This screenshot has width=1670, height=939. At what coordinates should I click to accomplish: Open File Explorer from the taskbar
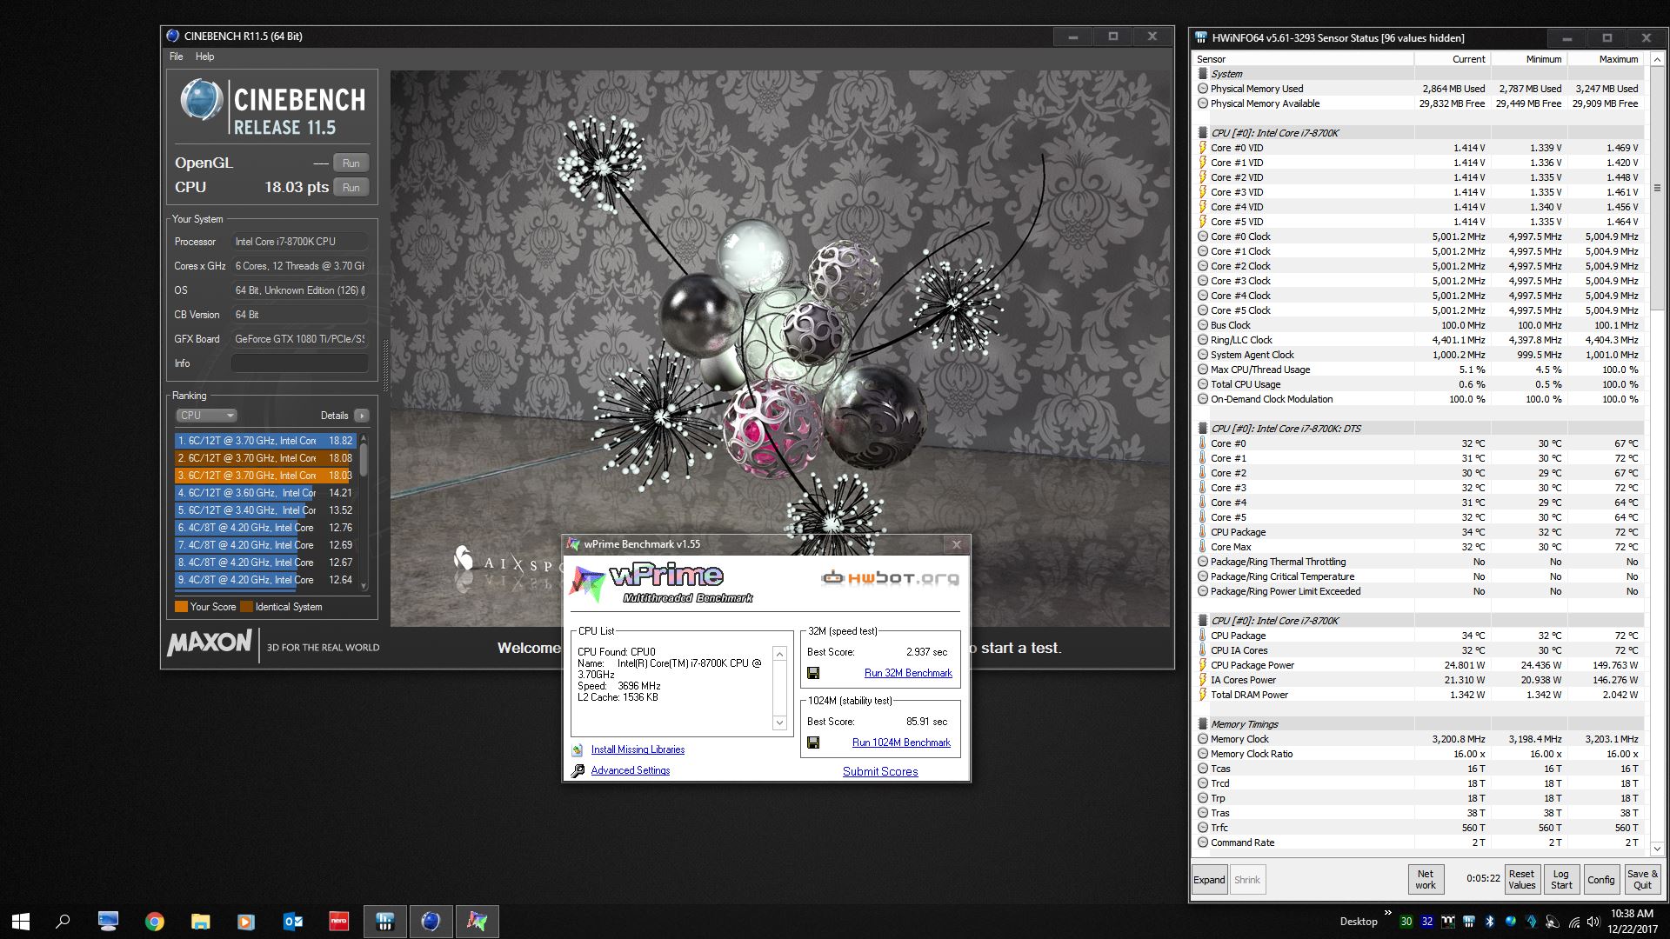tap(200, 922)
